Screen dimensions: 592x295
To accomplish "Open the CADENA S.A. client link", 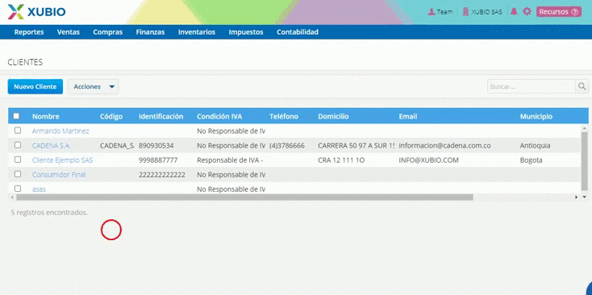I will click(x=52, y=145).
